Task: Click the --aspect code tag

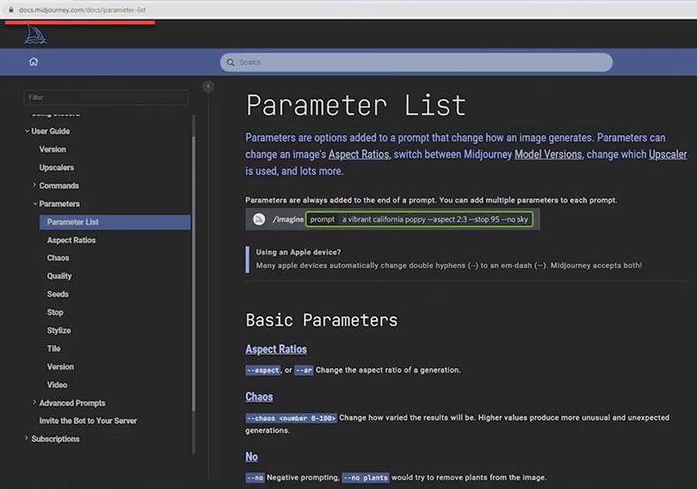Action: pos(264,371)
